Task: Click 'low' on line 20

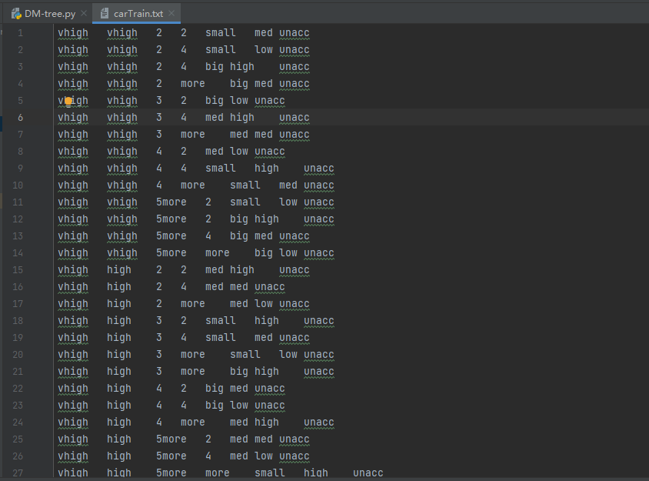Action: (288, 355)
